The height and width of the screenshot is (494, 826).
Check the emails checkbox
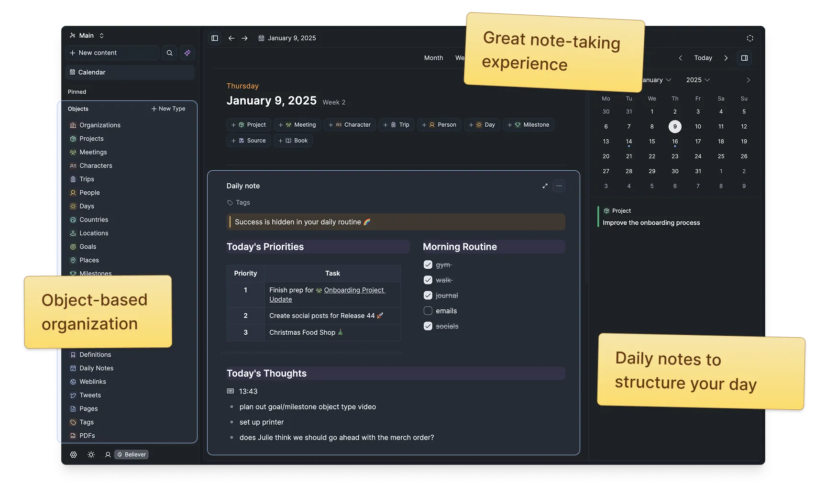click(427, 310)
